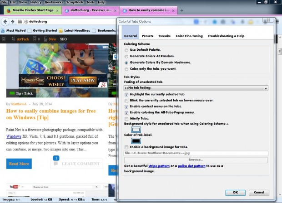Click the Browse... button
The image size is (282, 203).
point(196,160)
